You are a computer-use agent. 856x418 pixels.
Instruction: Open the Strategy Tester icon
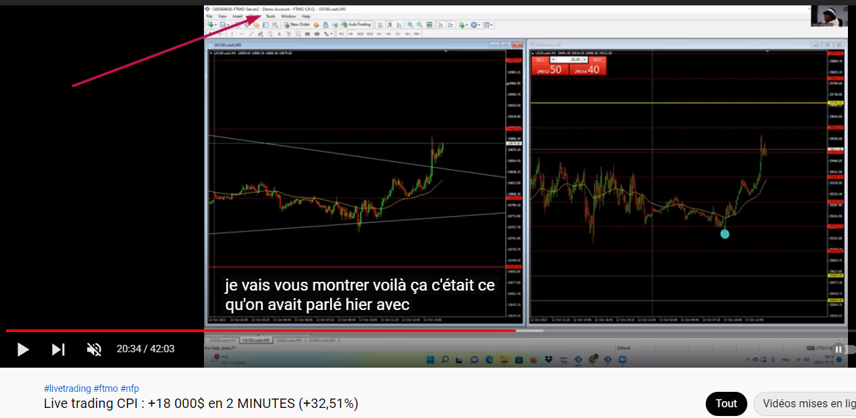coord(274,25)
